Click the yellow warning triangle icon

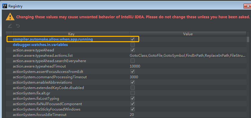point(10,17)
